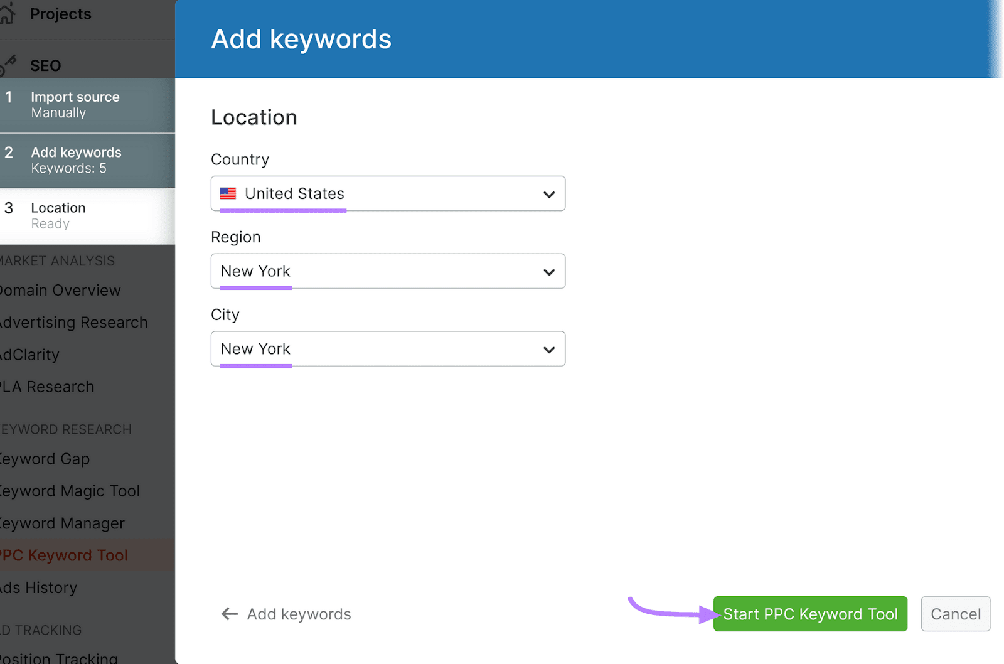Click the Region field label
The height and width of the screenshot is (664, 1004).
(x=235, y=237)
